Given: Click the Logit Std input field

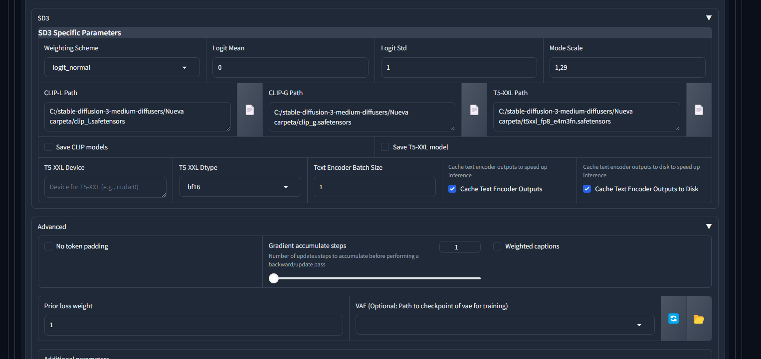Looking at the screenshot, I should [x=459, y=67].
